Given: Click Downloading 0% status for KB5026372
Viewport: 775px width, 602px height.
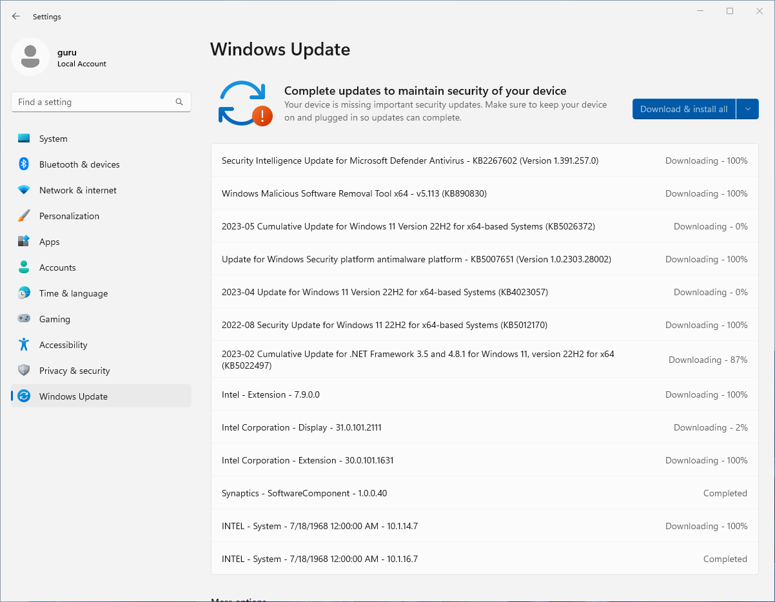Looking at the screenshot, I should [x=711, y=226].
